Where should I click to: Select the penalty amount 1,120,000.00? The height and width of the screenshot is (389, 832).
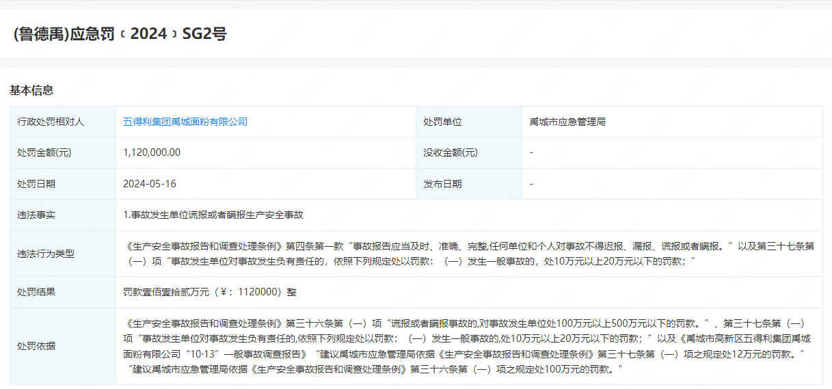[152, 152]
